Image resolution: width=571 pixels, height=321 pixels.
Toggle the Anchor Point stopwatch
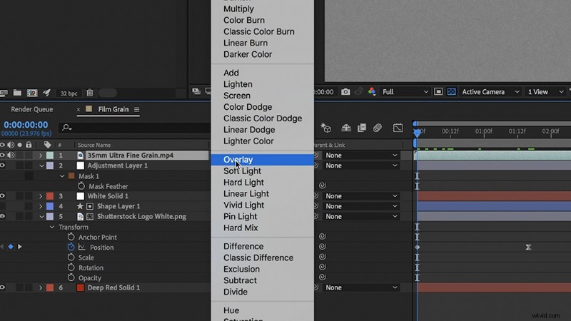click(71, 237)
